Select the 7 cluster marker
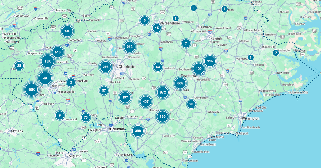Image resolution: width=321 pixels, height=168 pixels. tap(186, 43)
